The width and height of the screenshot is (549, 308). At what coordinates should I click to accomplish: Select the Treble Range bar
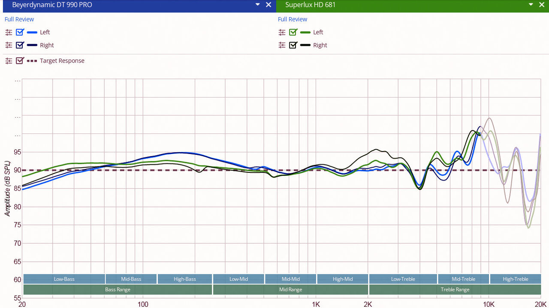(x=455, y=290)
